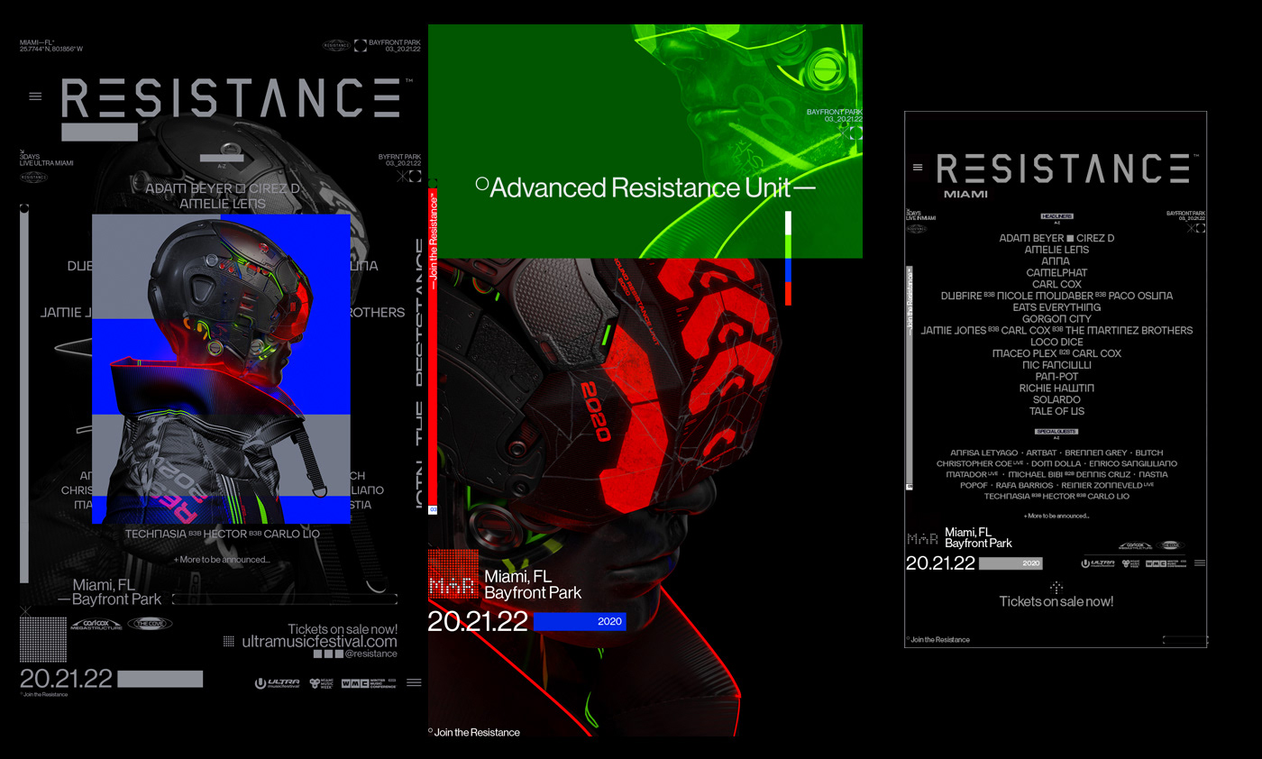Click + More to be announced on right poster
This screenshot has height=759, width=1262.
pyautogui.click(x=1056, y=516)
